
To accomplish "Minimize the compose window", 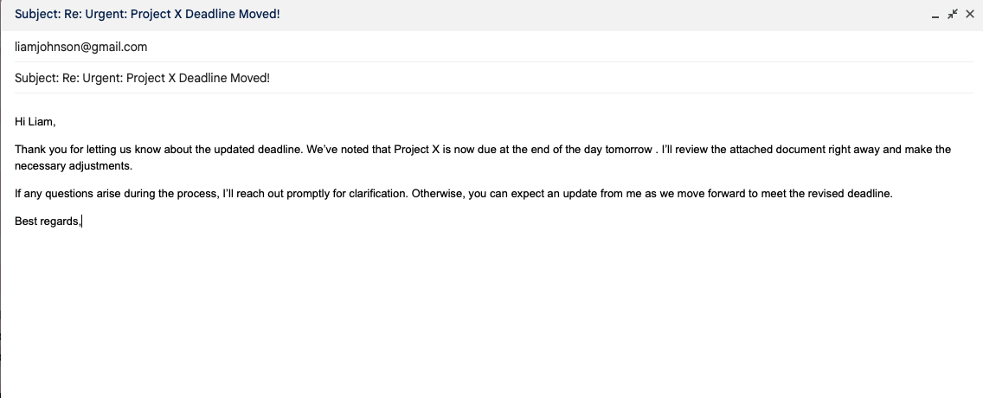I will coord(935,15).
